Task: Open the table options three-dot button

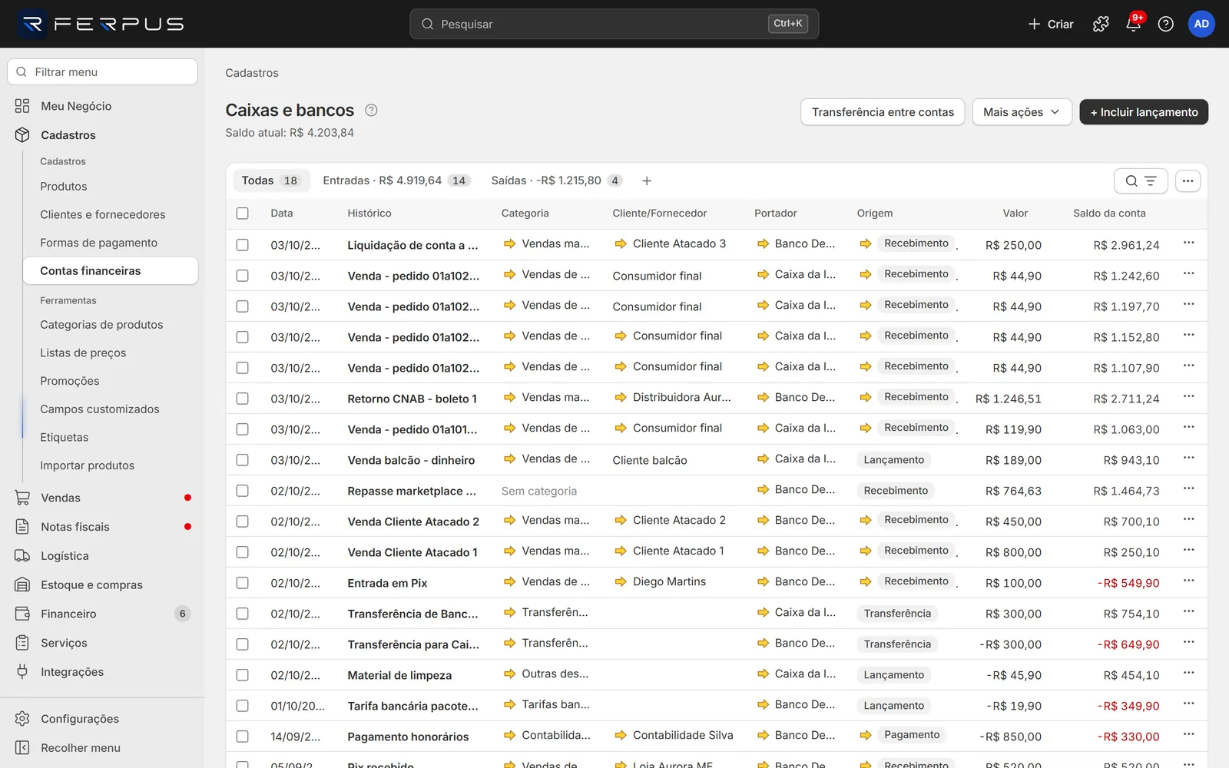Action: pyautogui.click(x=1188, y=181)
